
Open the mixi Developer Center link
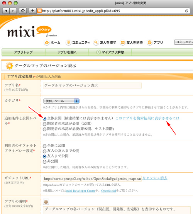point(81,191)
